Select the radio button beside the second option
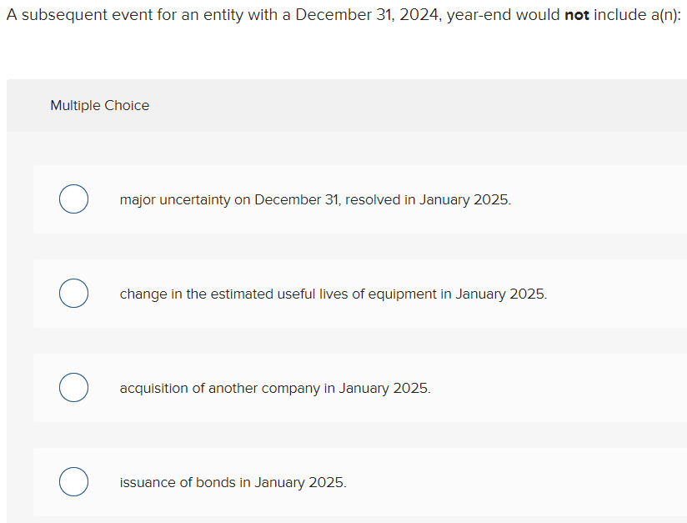Screen dimensions: 687x523 click(73, 294)
